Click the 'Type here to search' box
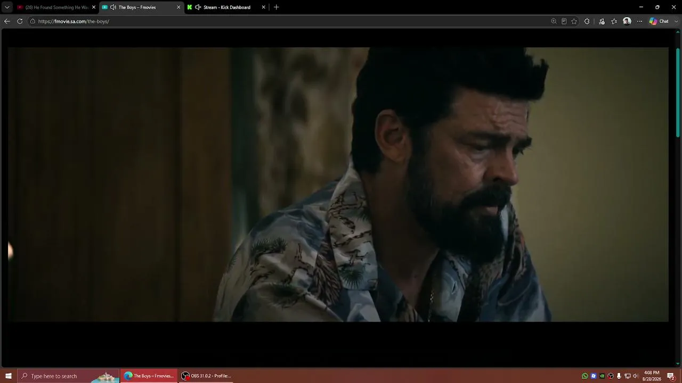Image resolution: width=682 pixels, height=383 pixels. (68, 376)
